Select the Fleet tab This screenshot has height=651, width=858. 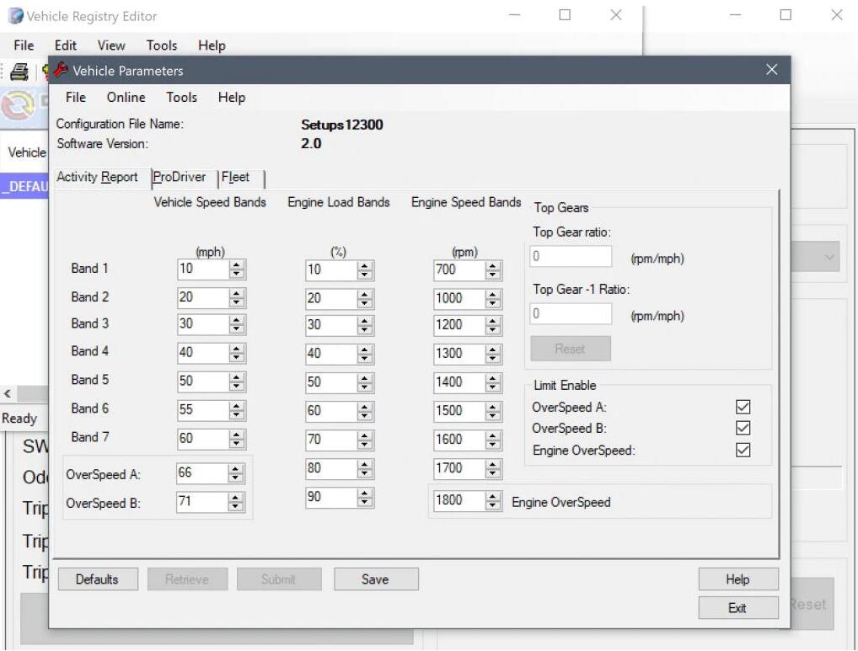(x=238, y=178)
